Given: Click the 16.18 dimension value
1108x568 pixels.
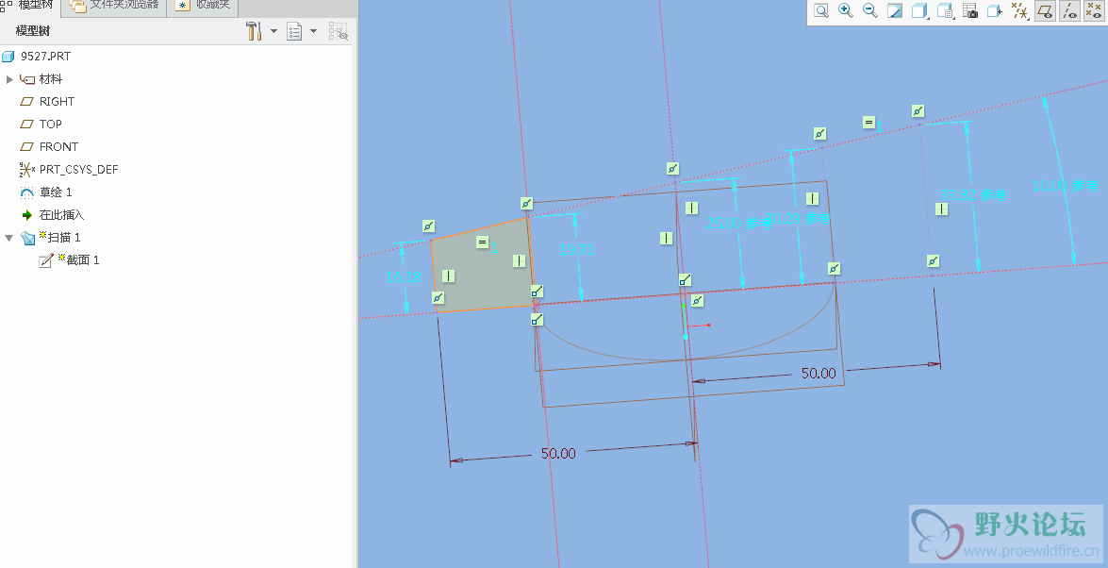Looking at the screenshot, I should pyautogui.click(x=405, y=277).
